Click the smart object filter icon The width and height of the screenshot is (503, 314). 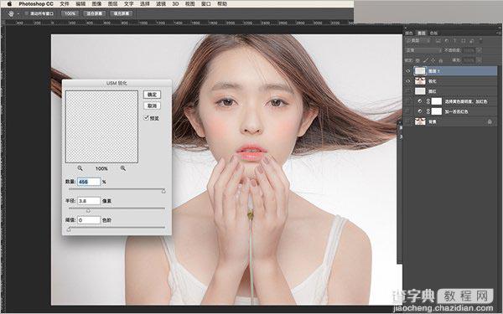coord(471,41)
